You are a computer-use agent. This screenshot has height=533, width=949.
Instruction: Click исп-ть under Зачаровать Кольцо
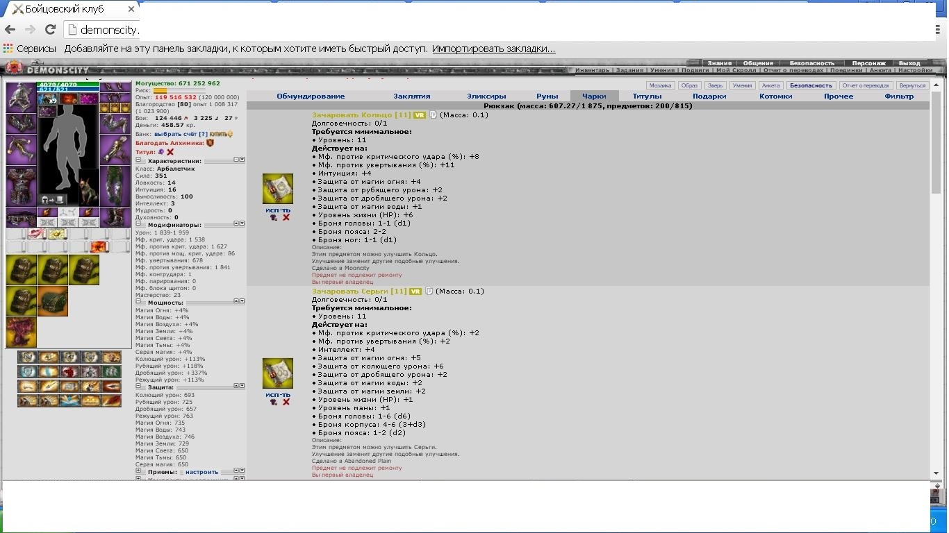[x=278, y=210]
